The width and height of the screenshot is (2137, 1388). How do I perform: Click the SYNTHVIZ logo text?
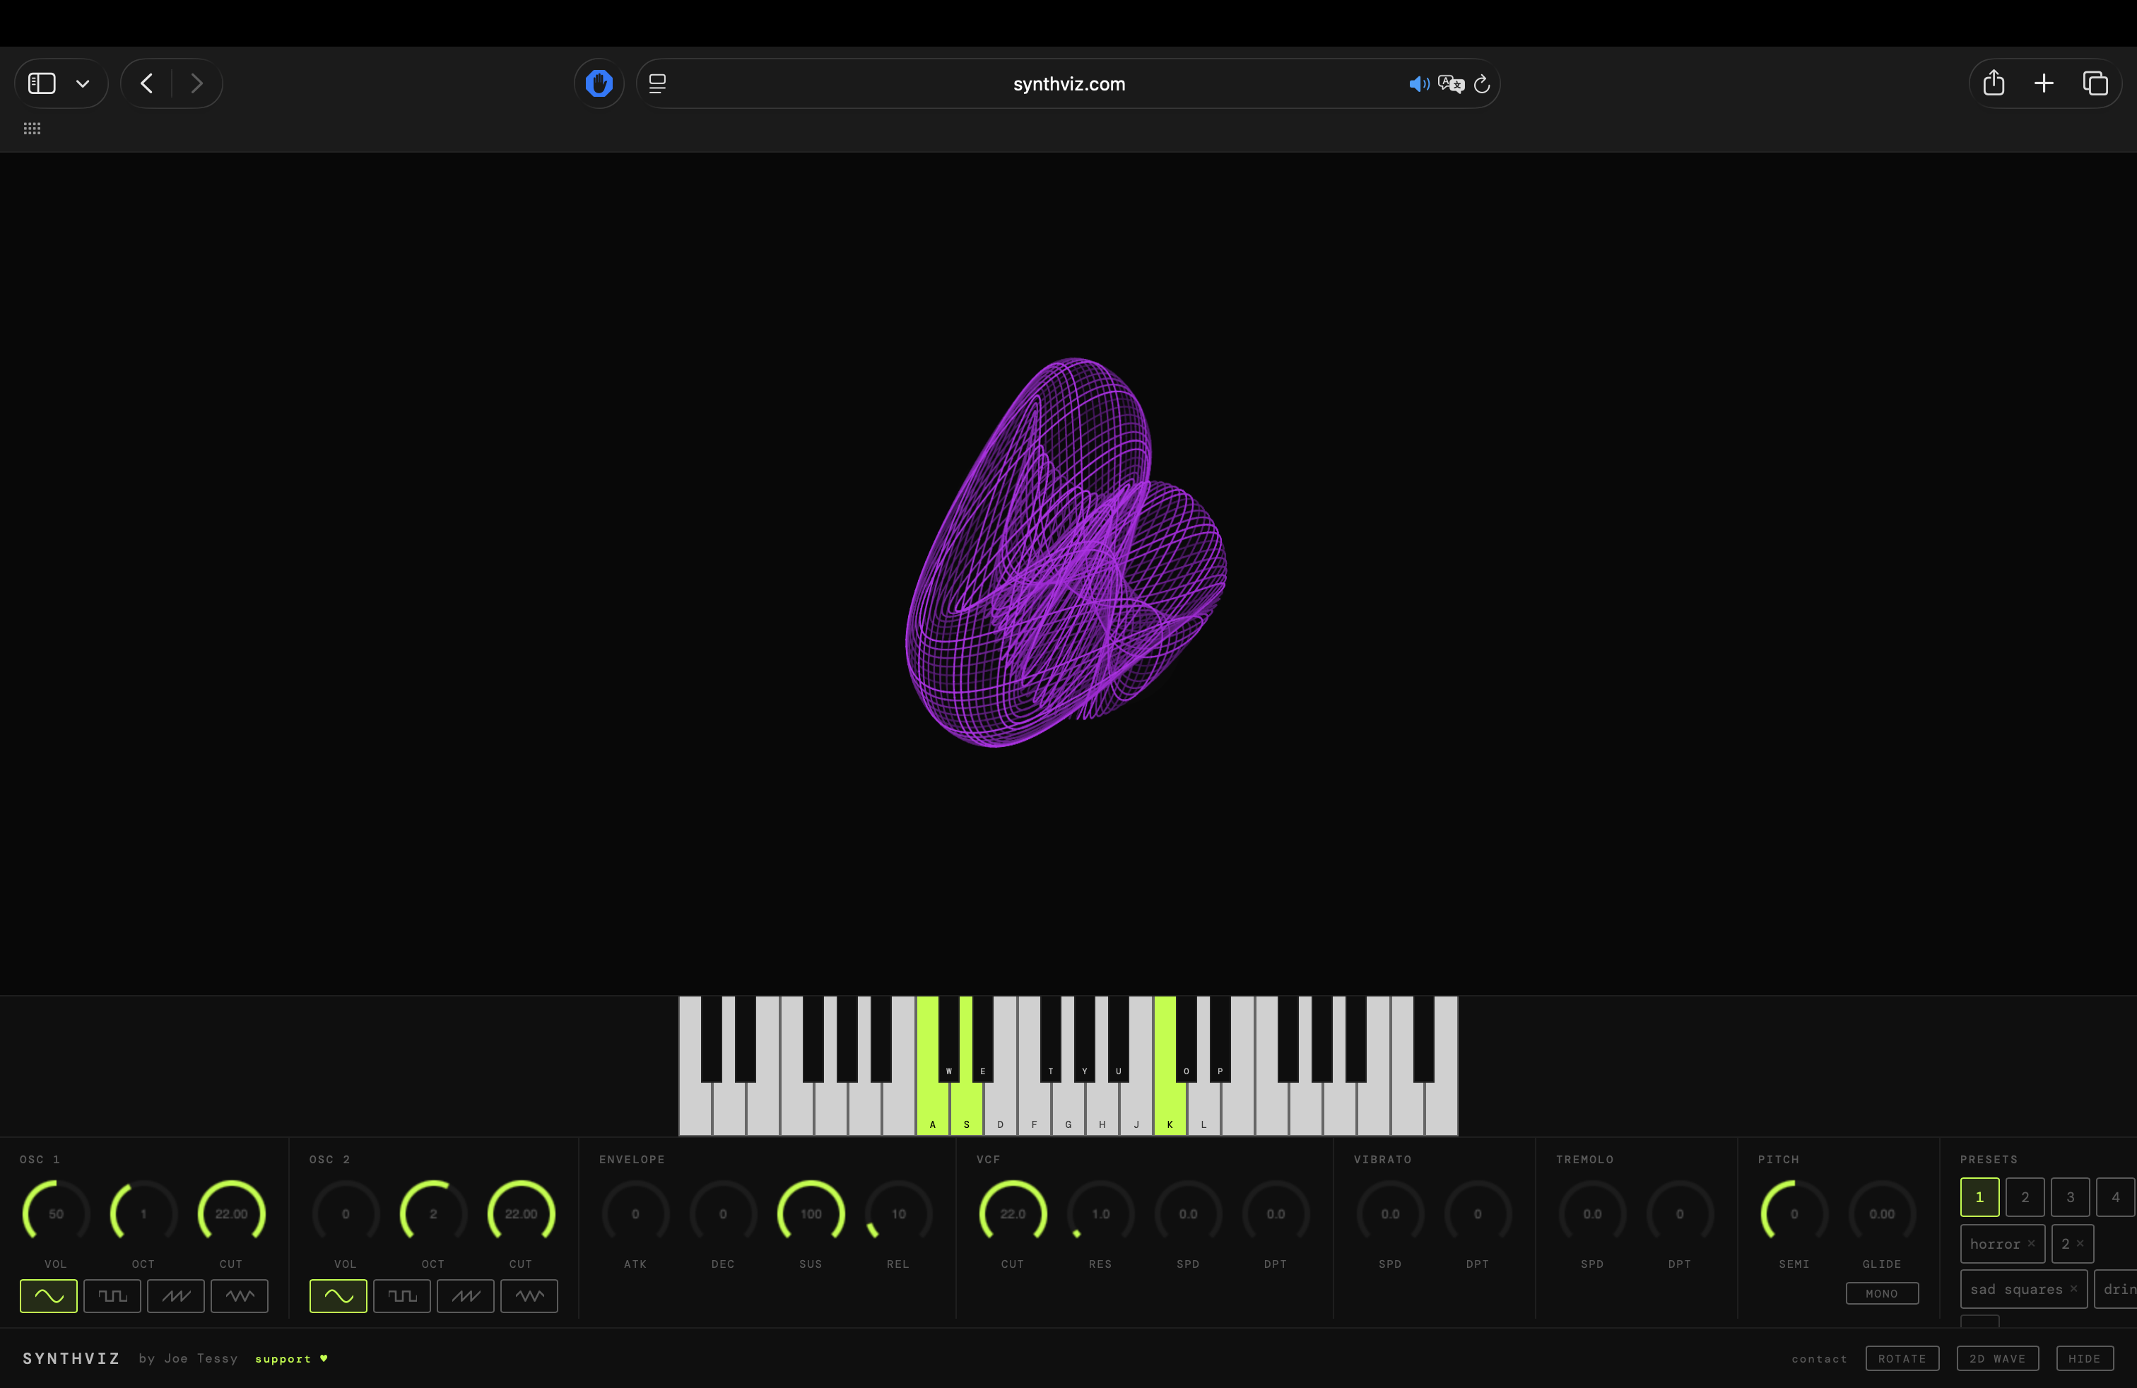click(71, 1358)
